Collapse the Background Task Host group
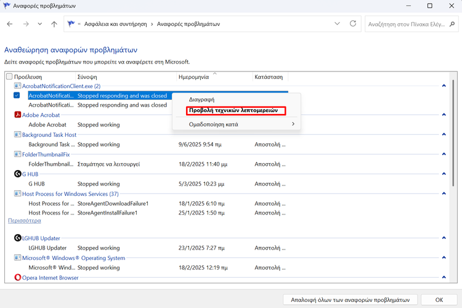The height and width of the screenshot is (308, 462). point(444,134)
